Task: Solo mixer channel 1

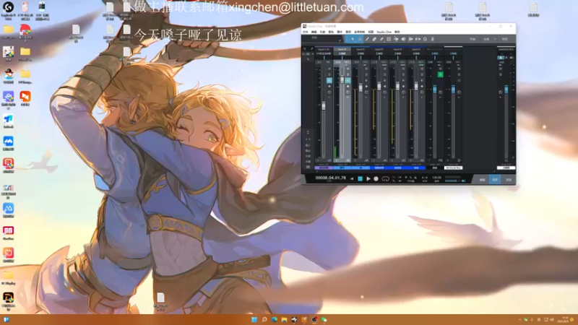Action: pos(329,74)
